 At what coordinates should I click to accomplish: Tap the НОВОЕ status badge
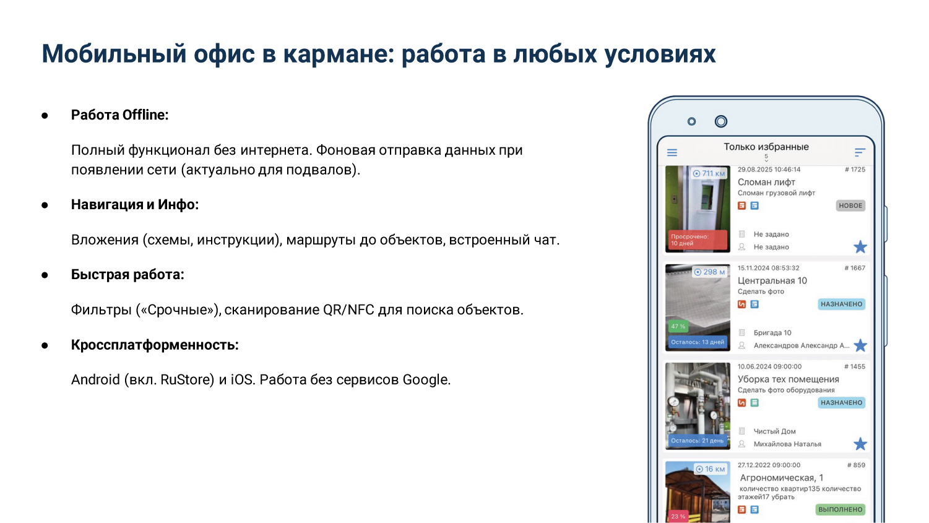(x=850, y=205)
